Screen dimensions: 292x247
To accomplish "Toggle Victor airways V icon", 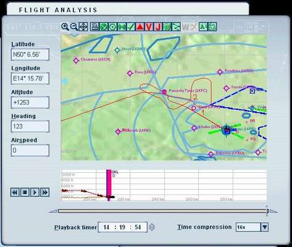I will [149, 27].
